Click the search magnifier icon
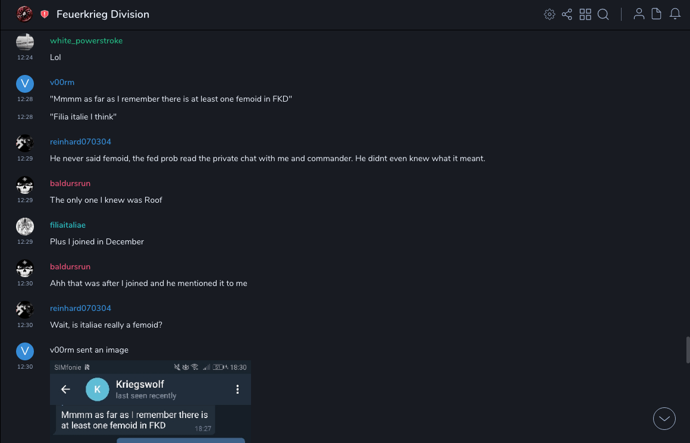Image resolution: width=690 pixels, height=443 pixels. (x=603, y=14)
